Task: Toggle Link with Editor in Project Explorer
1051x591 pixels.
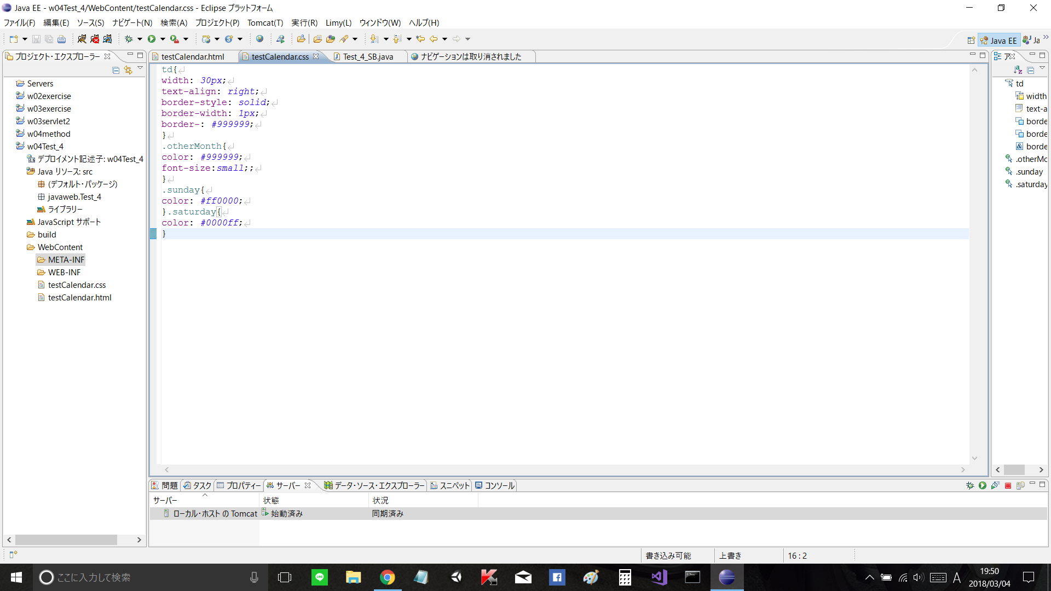Action: pyautogui.click(x=128, y=70)
